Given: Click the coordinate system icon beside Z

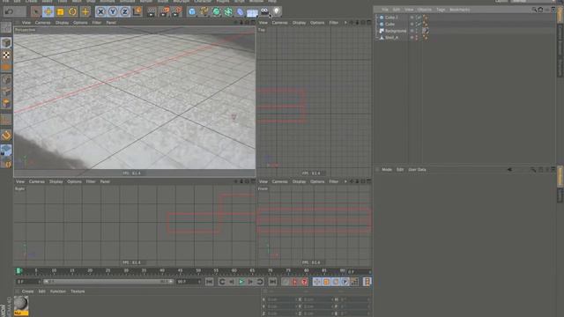Looking at the screenshot, I should pyautogui.click(x=137, y=11).
